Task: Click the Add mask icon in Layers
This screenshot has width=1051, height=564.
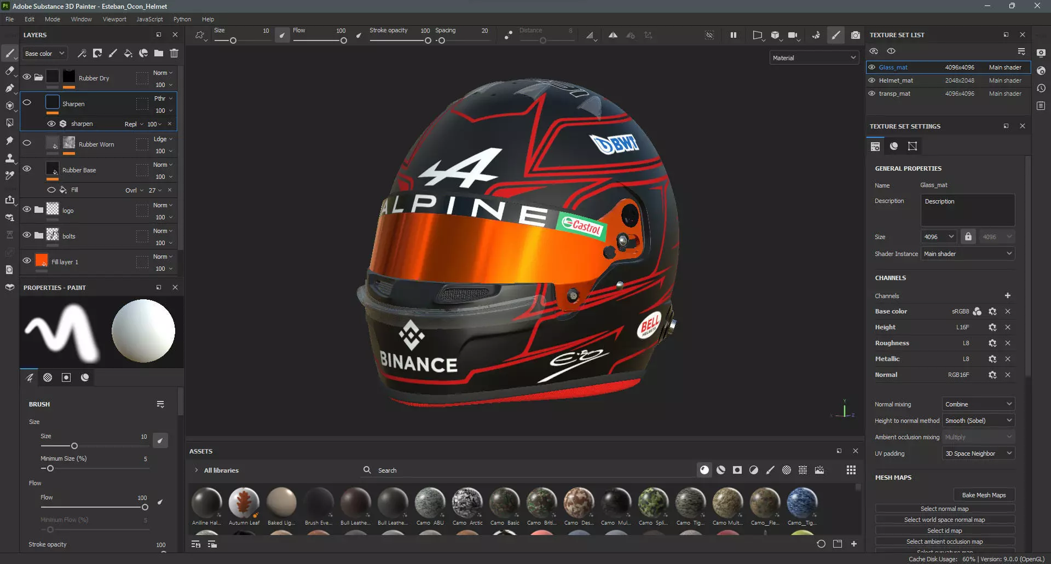Action: (97, 53)
